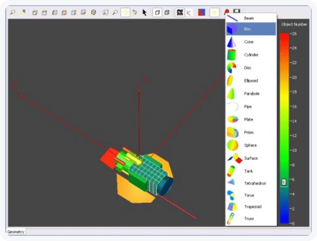317x241 pixels.
Task: Select the Torus primitive entry
Action: [250, 195]
